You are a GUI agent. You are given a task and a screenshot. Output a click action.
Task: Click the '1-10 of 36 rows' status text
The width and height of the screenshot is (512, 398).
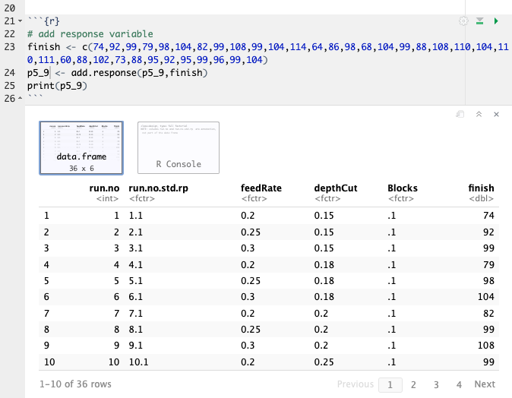[75, 384]
